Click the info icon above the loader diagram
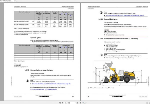The image size is (150, 104). pos(101,55)
